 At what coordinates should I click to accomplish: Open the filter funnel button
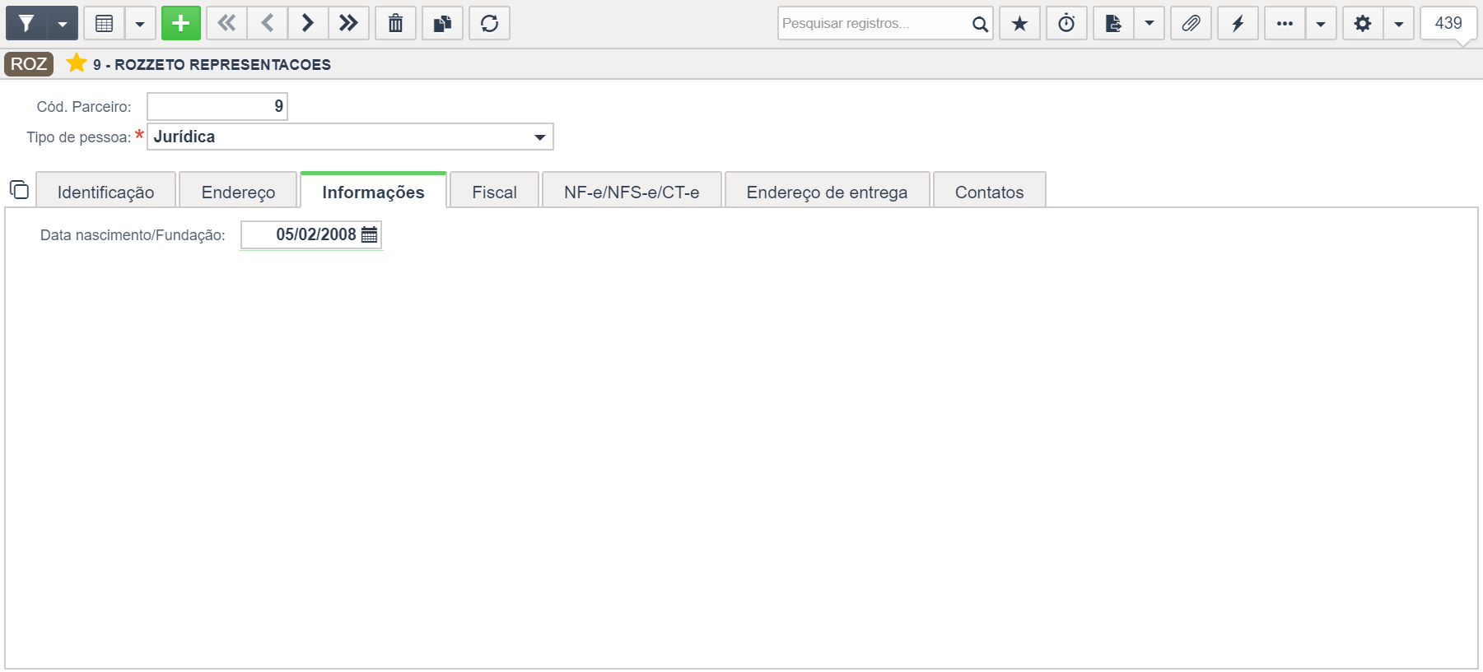tap(26, 23)
